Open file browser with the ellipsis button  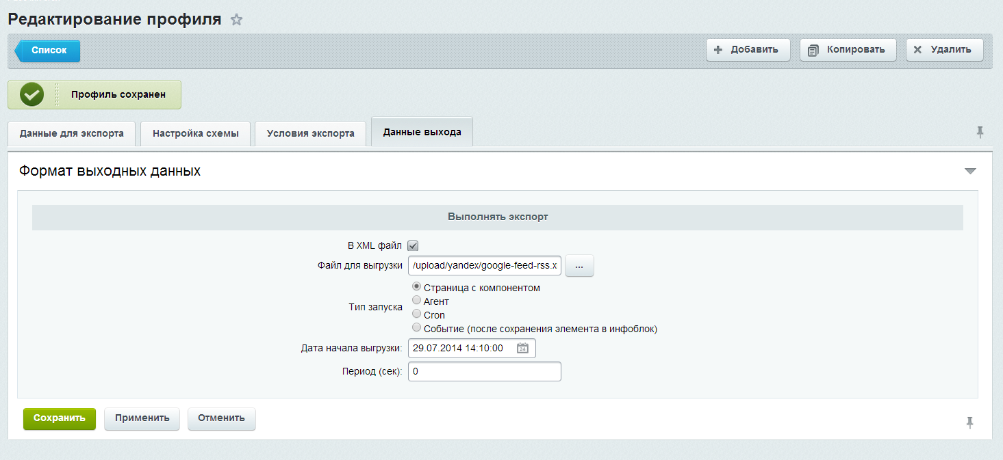(x=579, y=266)
